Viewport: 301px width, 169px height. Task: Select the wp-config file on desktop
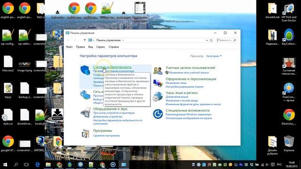(8, 37)
